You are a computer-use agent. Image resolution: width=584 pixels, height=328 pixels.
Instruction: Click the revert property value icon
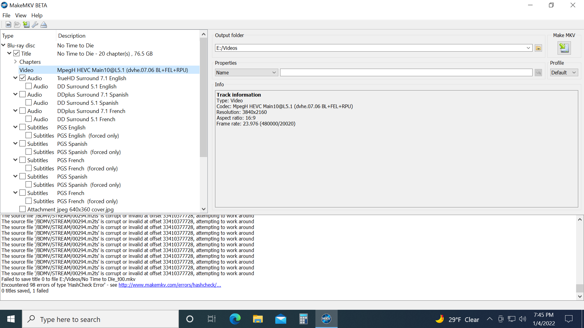(538, 73)
